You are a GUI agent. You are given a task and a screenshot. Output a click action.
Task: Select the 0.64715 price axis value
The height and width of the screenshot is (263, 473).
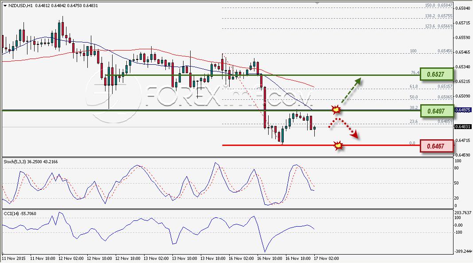(463, 141)
